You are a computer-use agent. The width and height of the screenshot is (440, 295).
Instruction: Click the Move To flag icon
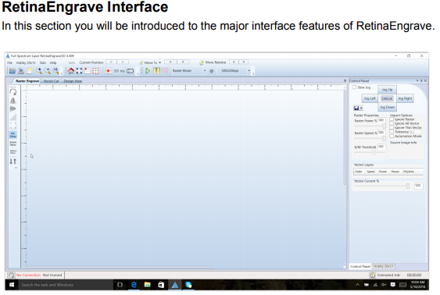pos(141,62)
